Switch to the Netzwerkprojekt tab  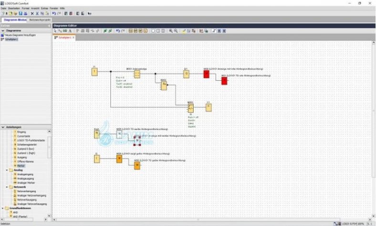click(x=40, y=20)
